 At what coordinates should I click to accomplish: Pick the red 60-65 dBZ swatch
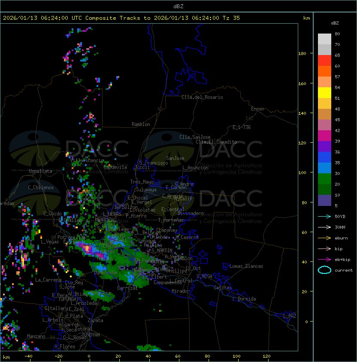tap(324, 61)
